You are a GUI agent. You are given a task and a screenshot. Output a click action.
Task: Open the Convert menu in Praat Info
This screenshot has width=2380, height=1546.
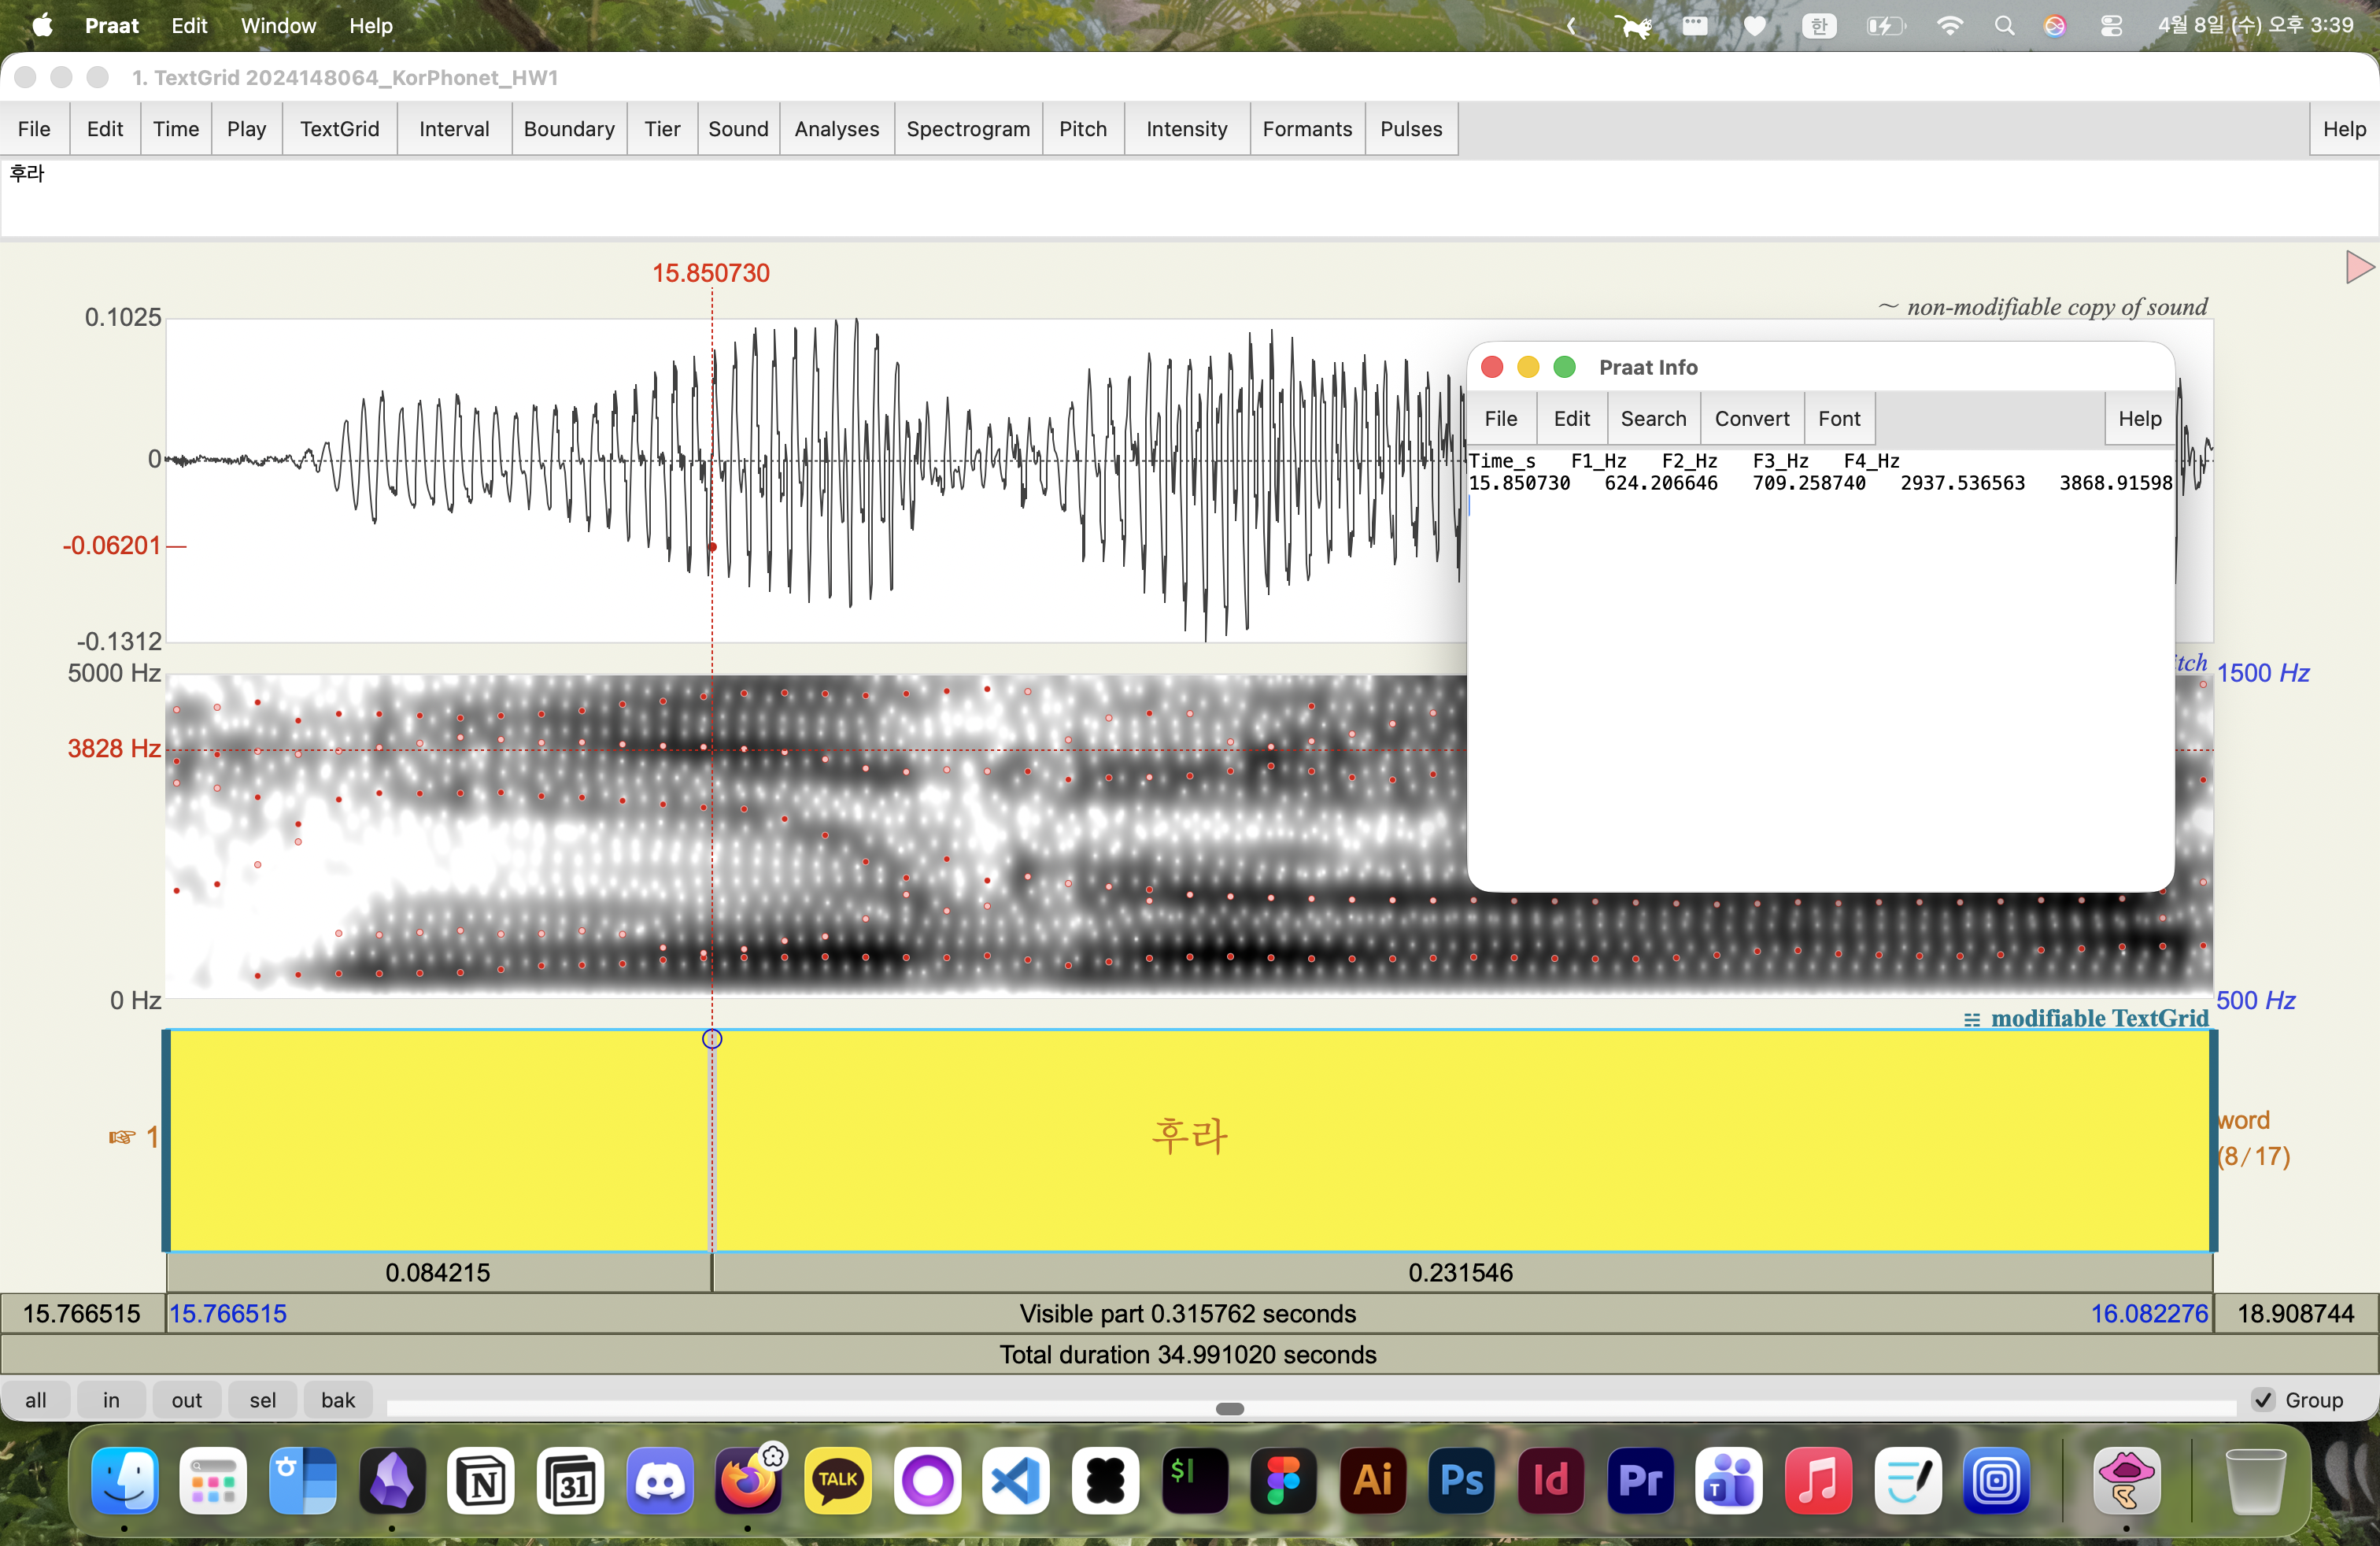point(1751,419)
